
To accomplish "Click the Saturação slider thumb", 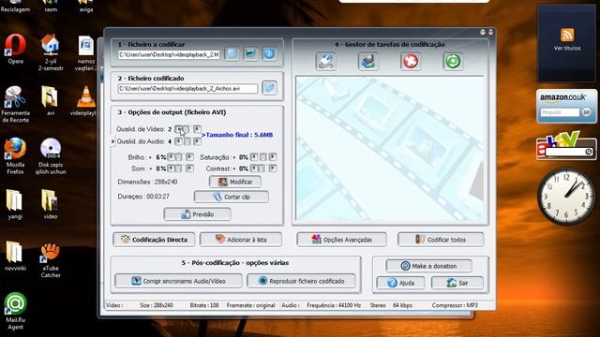I will point(262,157).
